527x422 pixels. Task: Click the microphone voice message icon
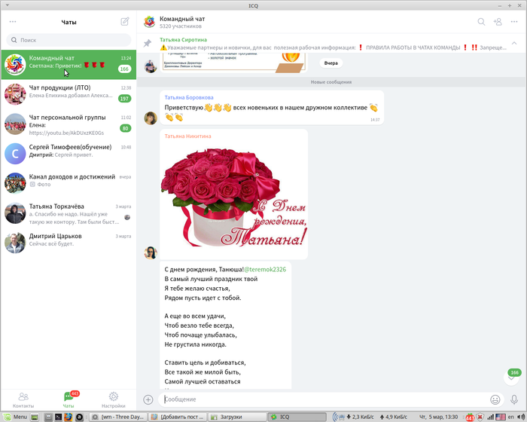(514, 399)
